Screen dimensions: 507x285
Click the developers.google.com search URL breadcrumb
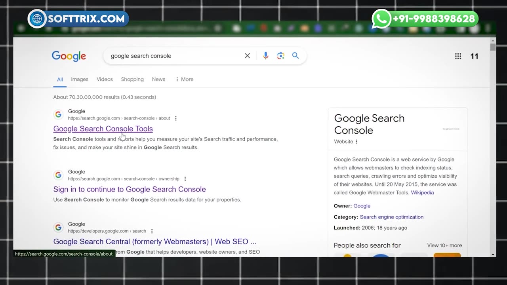pyautogui.click(x=107, y=231)
